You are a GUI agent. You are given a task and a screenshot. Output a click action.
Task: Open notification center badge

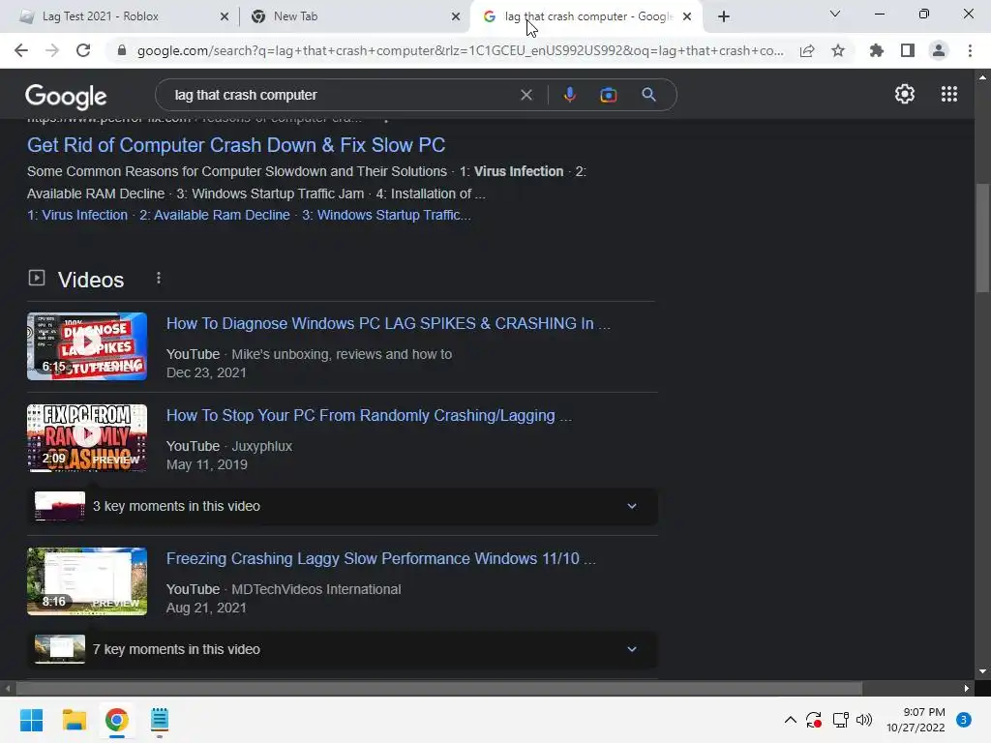[x=963, y=720]
